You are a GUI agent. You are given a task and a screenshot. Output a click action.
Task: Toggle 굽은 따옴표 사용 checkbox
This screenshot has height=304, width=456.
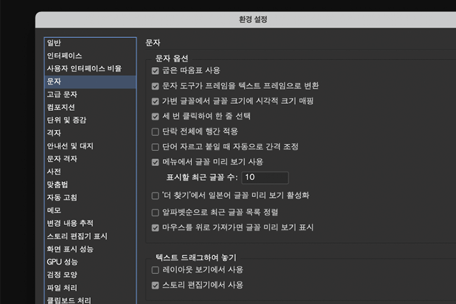[x=155, y=71]
